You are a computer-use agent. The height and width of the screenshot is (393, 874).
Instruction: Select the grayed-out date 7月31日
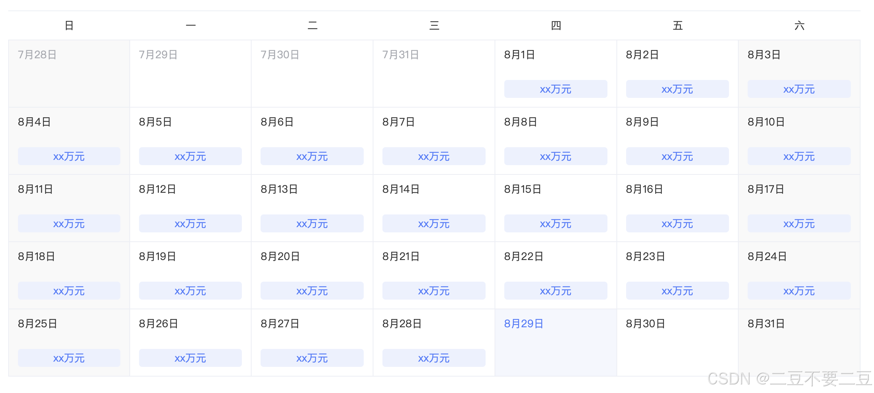pyautogui.click(x=401, y=54)
